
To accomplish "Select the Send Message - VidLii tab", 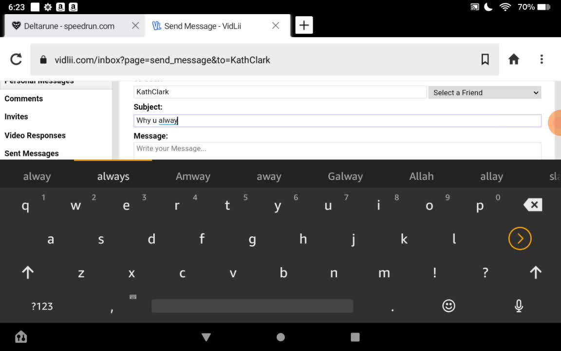I will coord(203,26).
